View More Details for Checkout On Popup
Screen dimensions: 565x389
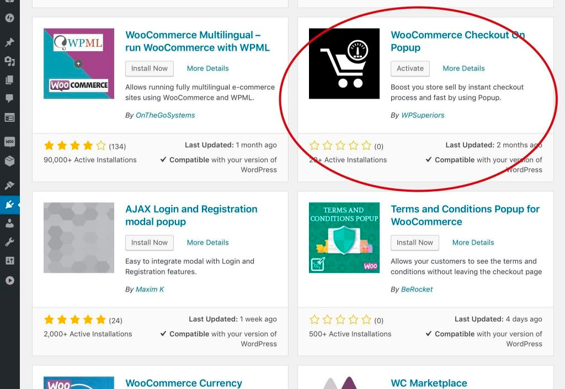coord(463,68)
